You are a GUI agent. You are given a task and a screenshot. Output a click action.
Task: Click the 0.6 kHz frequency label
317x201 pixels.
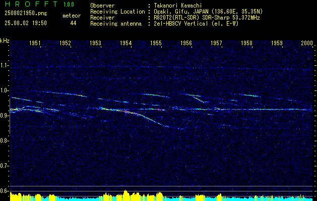[4, 191]
